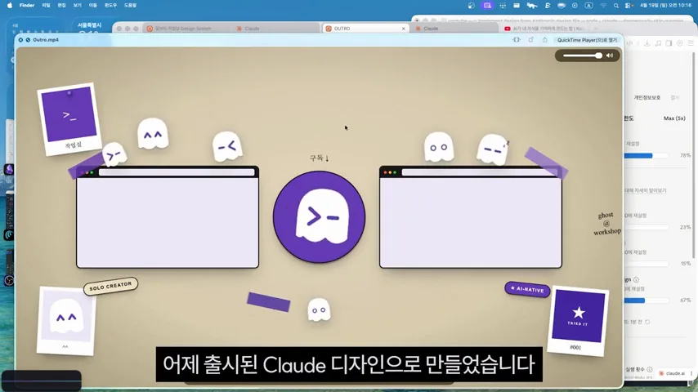Open the Apple menu
Screen dimensions: 698x392
[x=10, y=6]
